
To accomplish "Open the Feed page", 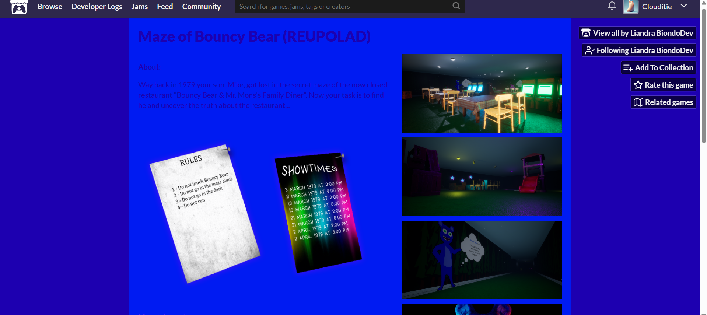I will (x=165, y=7).
